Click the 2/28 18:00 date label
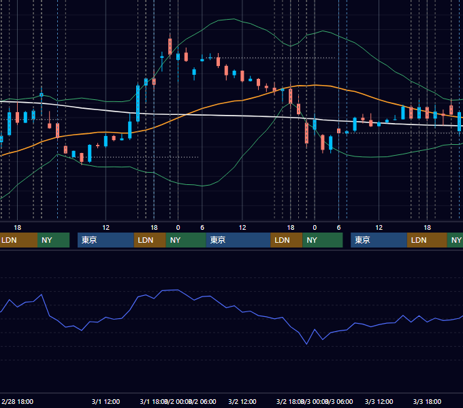 coord(18,401)
